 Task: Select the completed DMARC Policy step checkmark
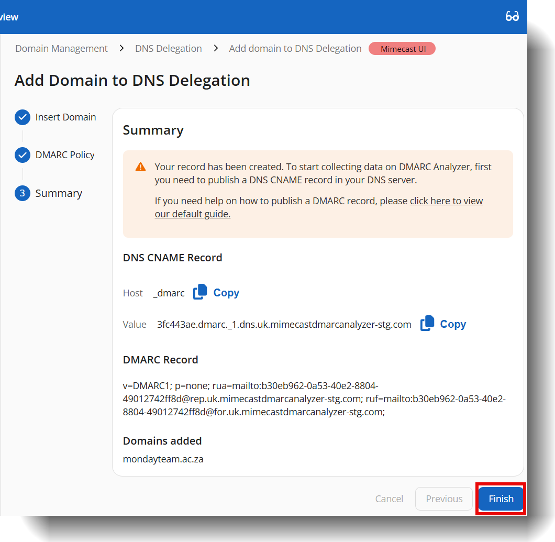click(22, 155)
